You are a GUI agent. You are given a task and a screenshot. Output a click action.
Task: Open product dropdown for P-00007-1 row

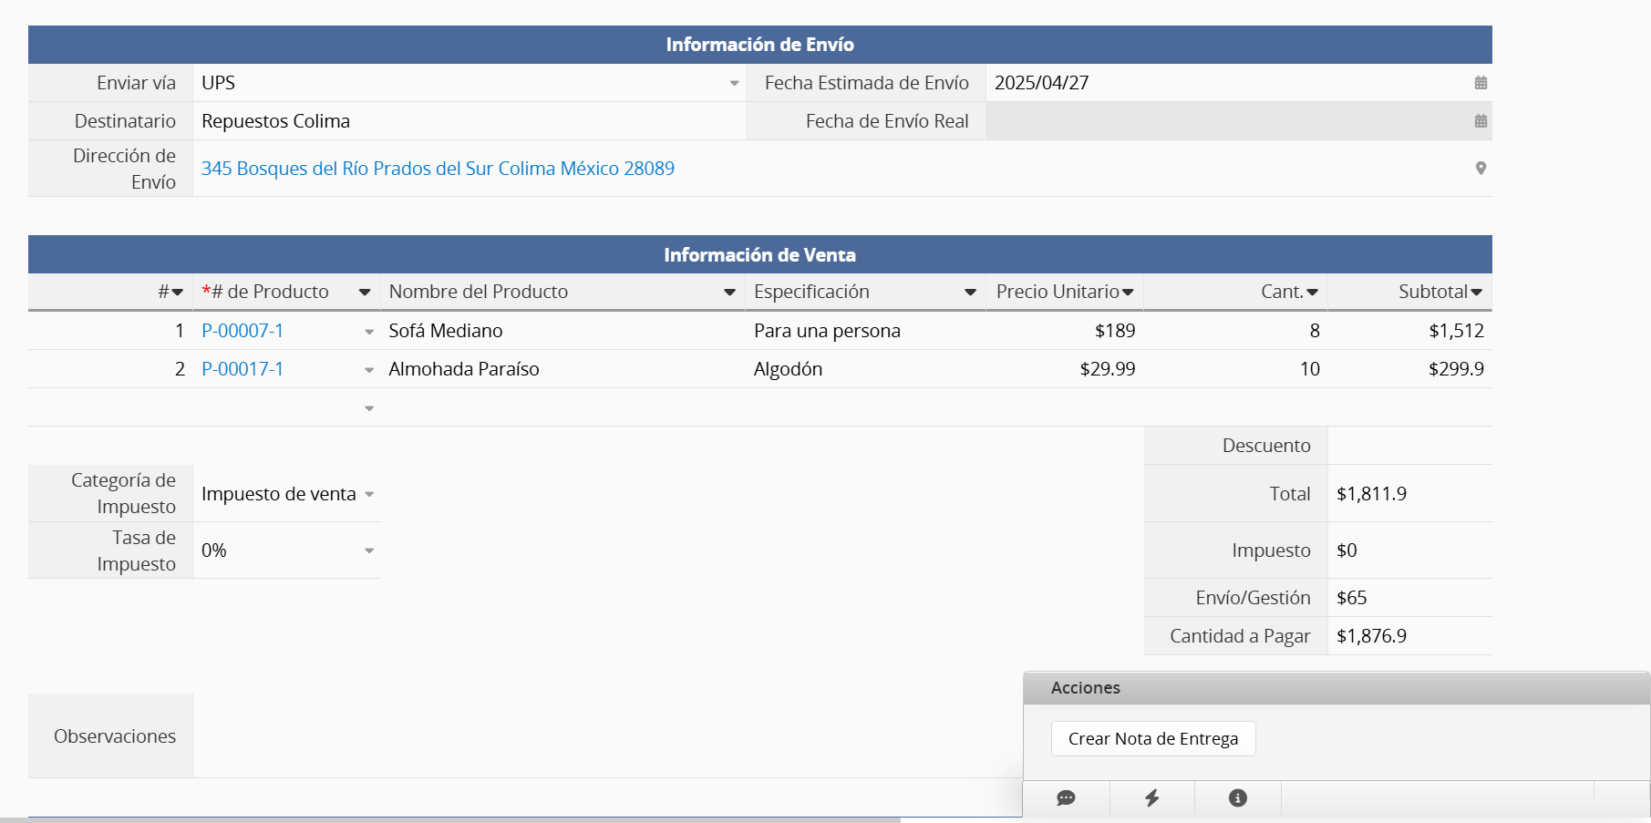[x=369, y=332]
